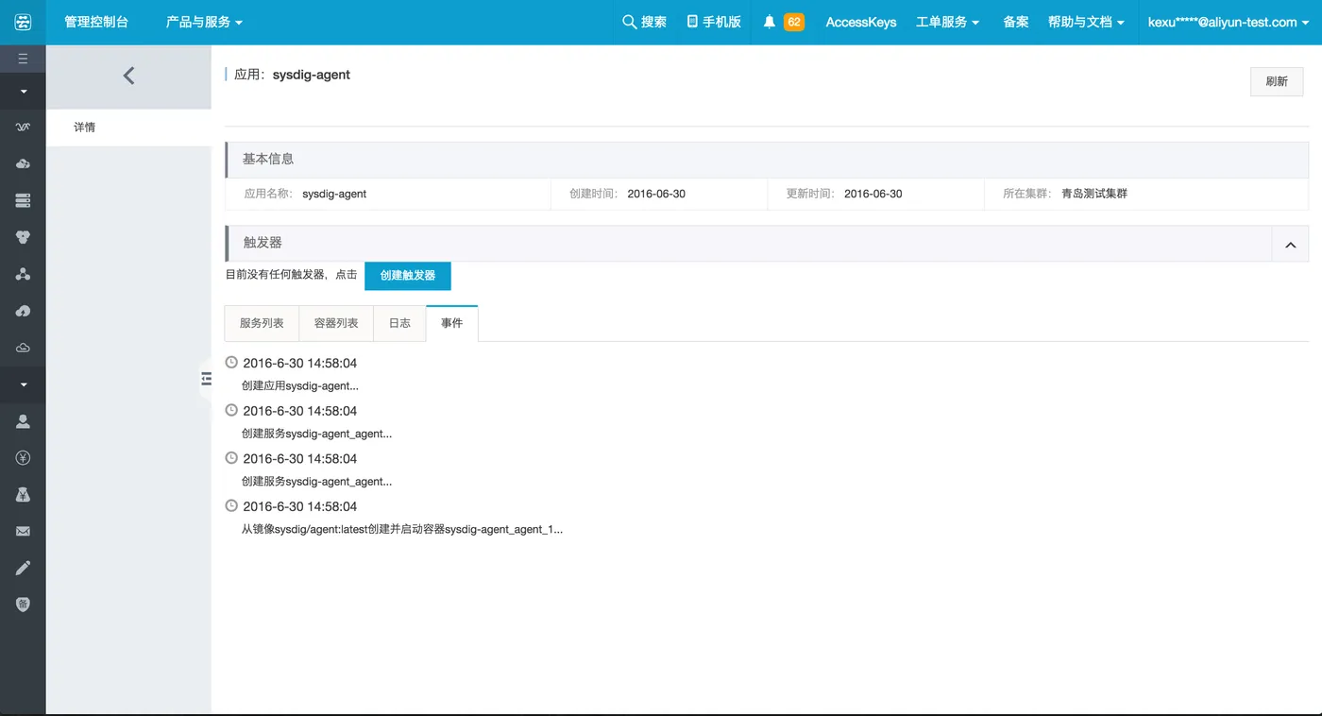Image resolution: width=1322 pixels, height=716 pixels.
Task: Open the 产品与服务 dropdown
Action: pyautogui.click(x=204, y=22)
